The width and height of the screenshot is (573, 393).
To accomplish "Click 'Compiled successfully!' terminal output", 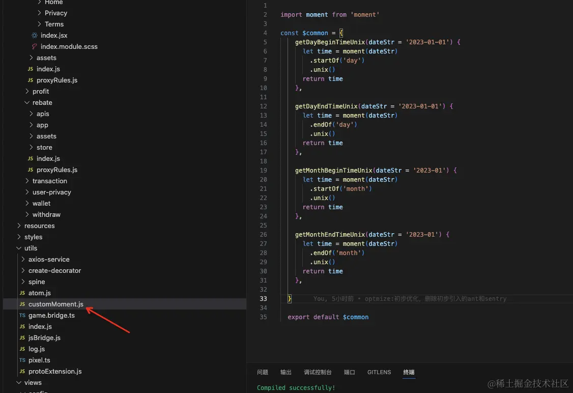I will pyautogui.click(x=296, y=387).
